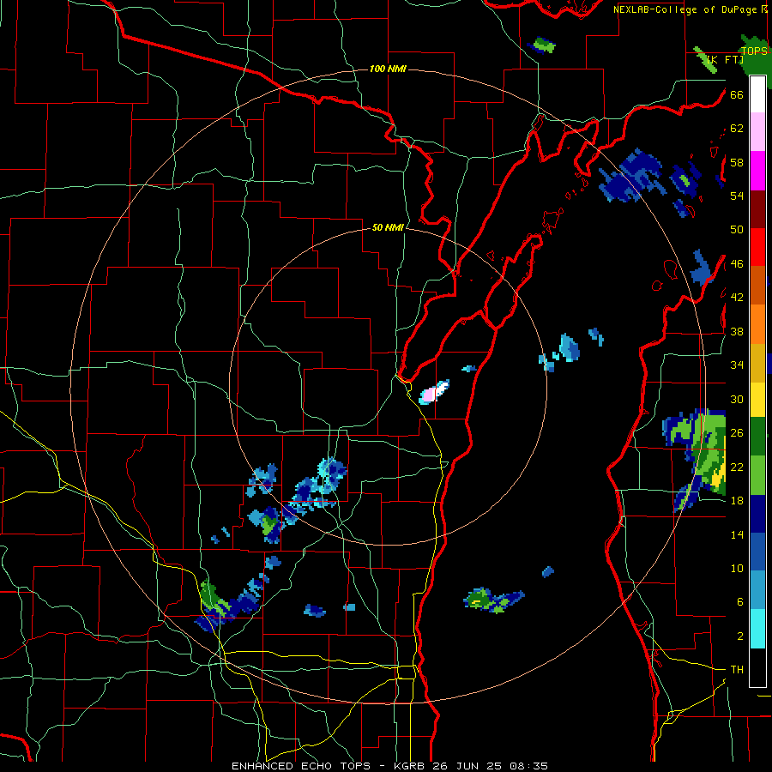The image size is (772, 772).
Task: Select the bright red legend swatch
Action: [x=757, y=247]
